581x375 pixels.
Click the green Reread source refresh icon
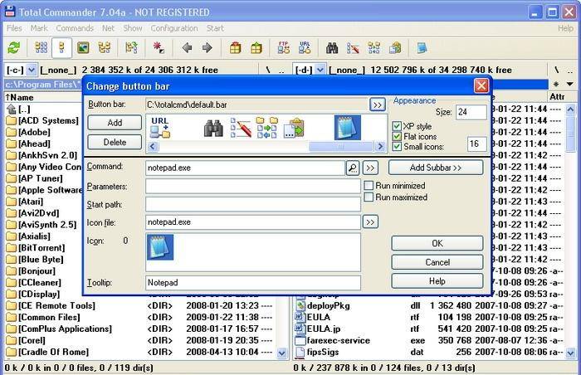pos(14,48)
